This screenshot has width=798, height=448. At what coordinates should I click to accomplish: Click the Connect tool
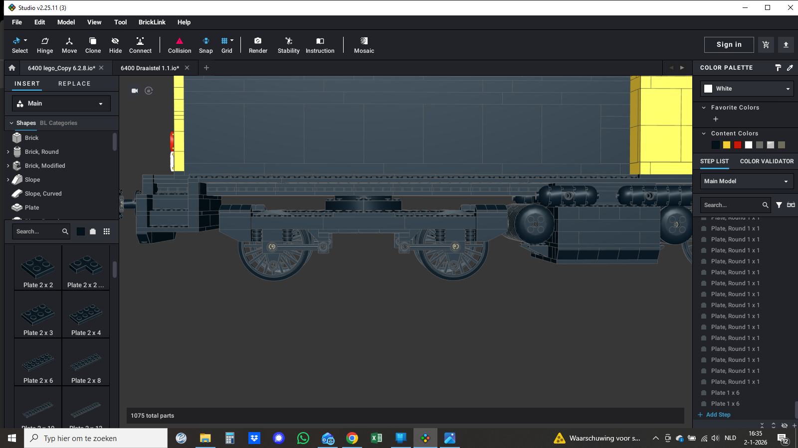tap(140, 45)
